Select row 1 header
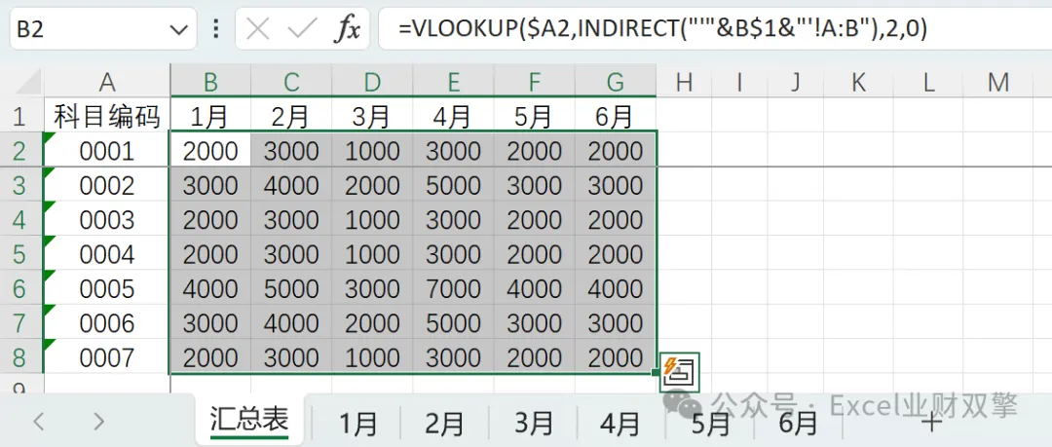 coord(20,116)
